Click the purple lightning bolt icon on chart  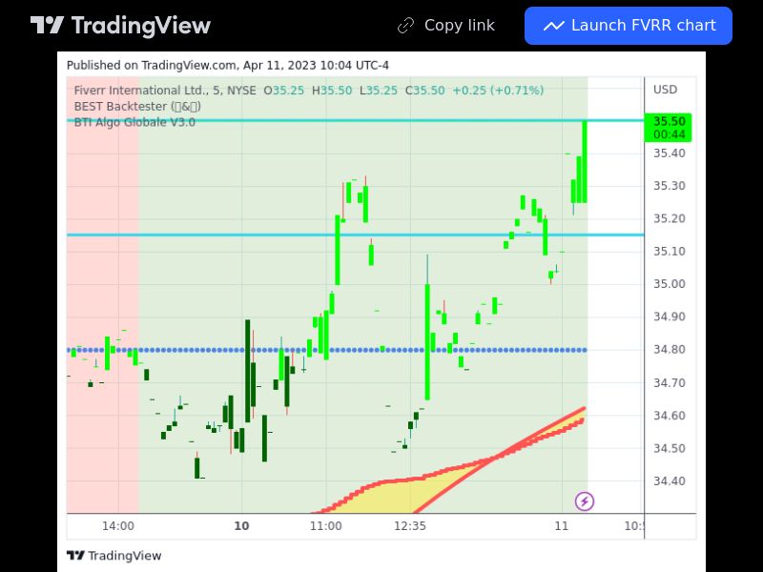click(x=583, y=500)
